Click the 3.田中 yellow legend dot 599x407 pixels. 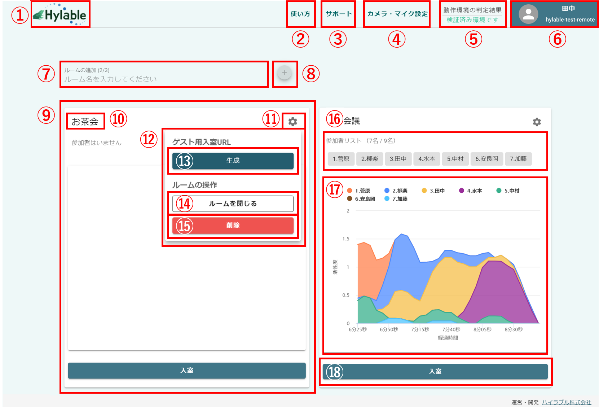pyautogui.click(x=424, y=191)
